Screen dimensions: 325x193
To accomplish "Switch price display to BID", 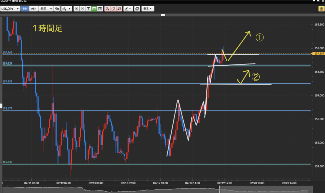I will pyautogui.click(x=25, y=9).
